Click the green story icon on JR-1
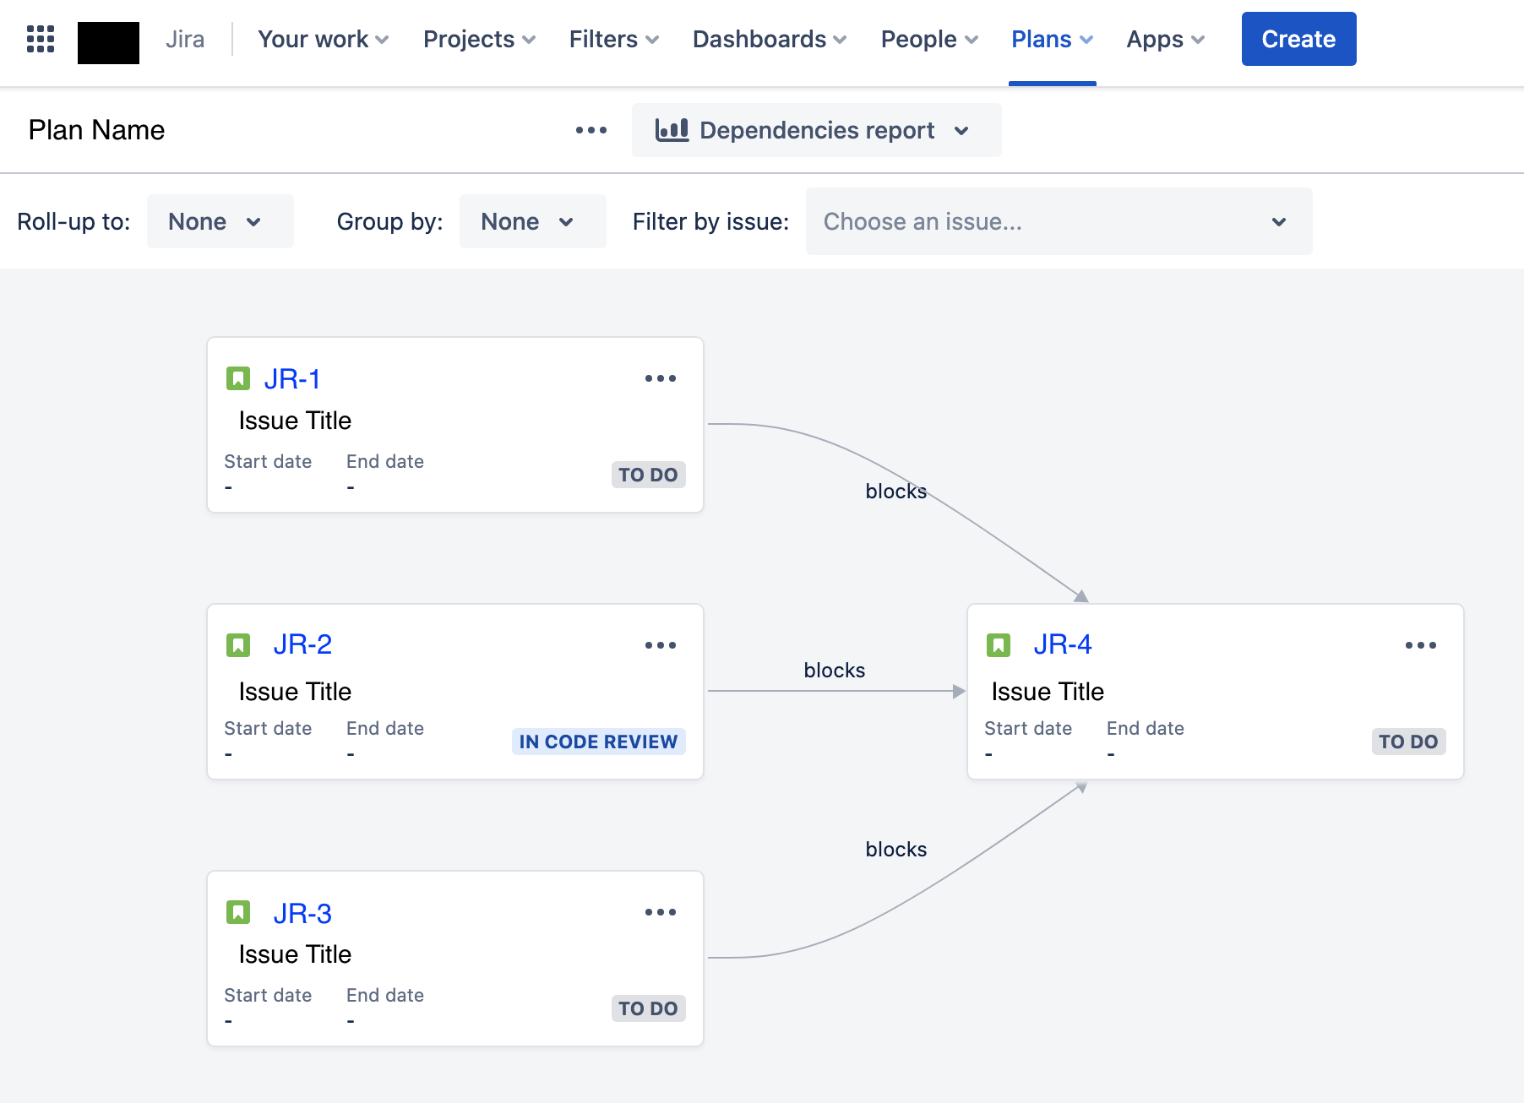This screenshot has height=1103, width=1524. 239,378
